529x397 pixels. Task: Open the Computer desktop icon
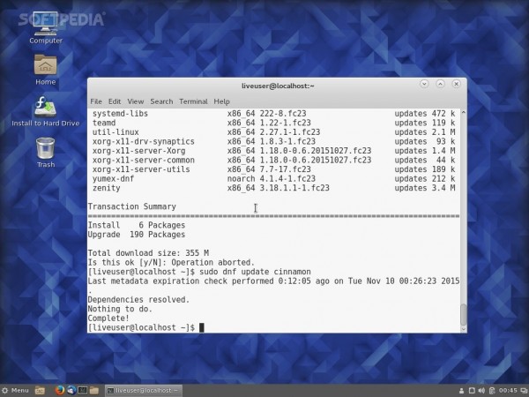pos(46,28)
